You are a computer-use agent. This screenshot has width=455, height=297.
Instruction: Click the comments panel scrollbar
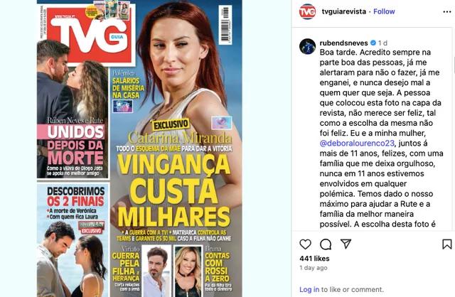tap(454, 65)
